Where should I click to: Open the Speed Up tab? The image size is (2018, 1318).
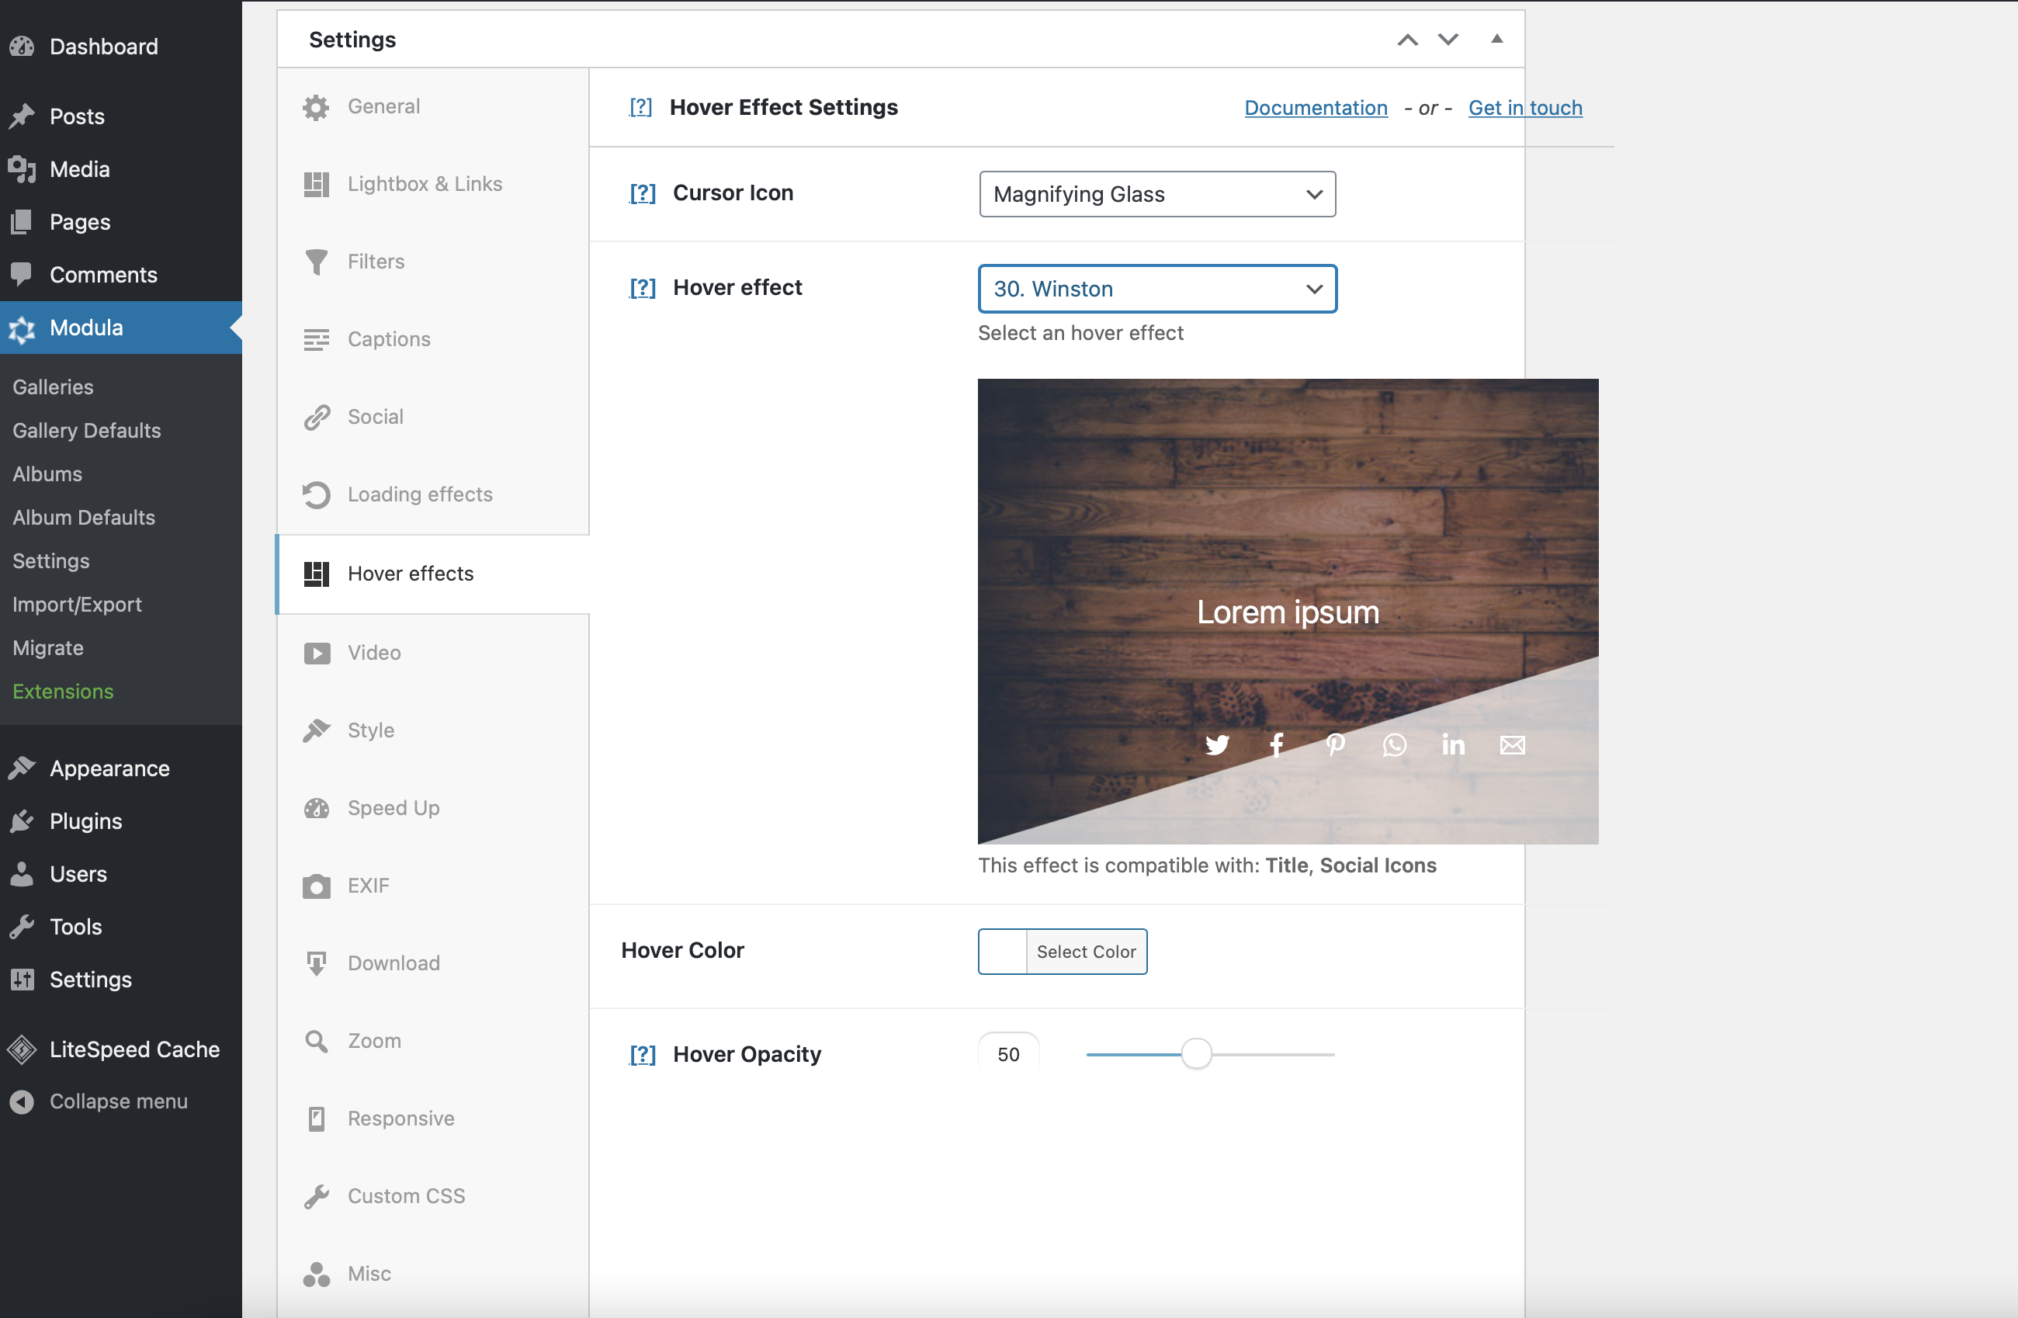pos(433,808)
